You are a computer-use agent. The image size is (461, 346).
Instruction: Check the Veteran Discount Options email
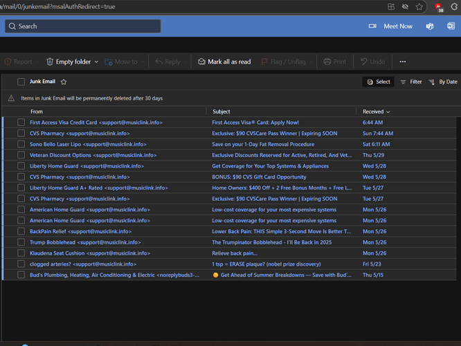click(21, 155)
